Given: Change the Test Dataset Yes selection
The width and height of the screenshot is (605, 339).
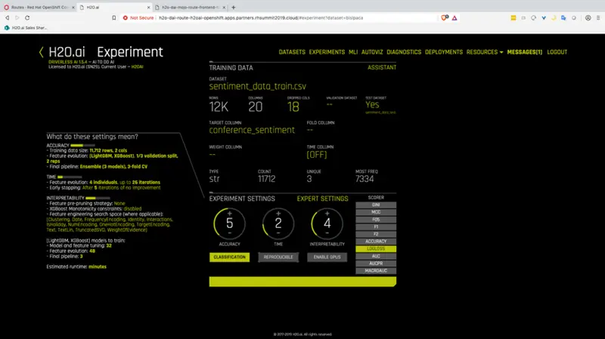Looking at the screenshot, I should 372,105.
